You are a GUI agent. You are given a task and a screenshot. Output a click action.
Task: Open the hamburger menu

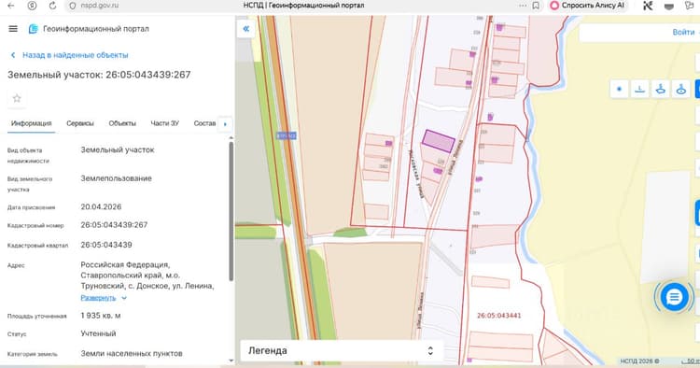click(x=13, y=29)
